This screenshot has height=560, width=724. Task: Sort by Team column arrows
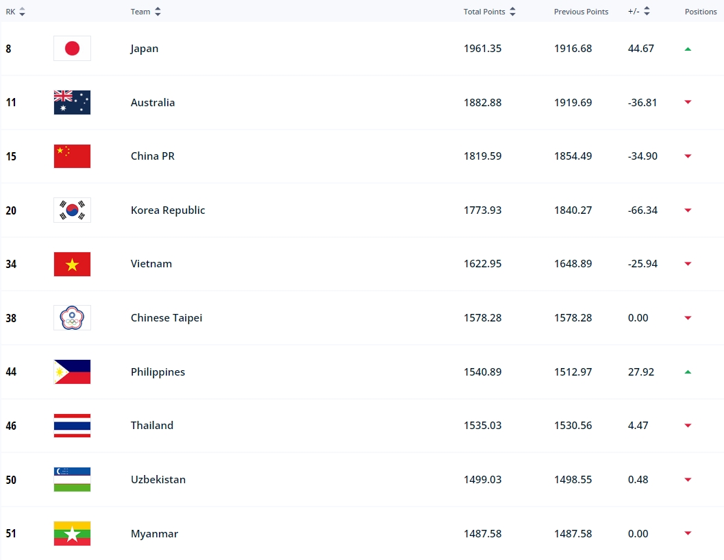(x=158, y=12)
